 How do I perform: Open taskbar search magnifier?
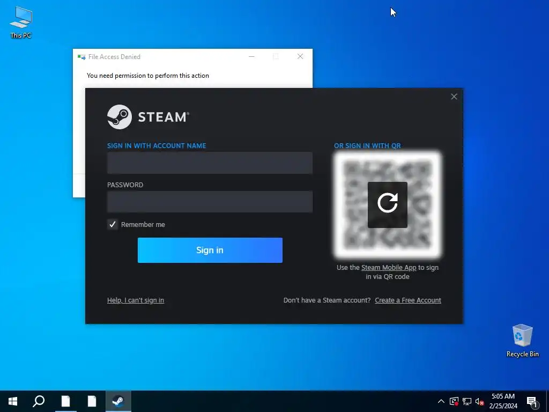pyautogui.click(x=39, y=401)
